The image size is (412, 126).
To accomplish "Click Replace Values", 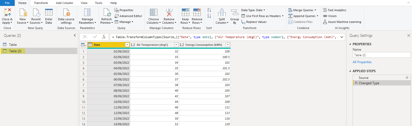I will tap(254, 22).
